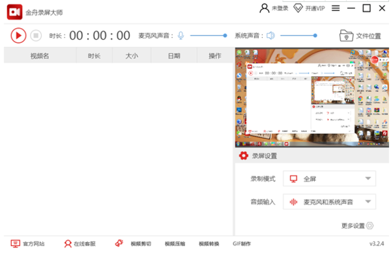Click the 操作 column header
Screen dimensions: 391x253
pos(214,56)
